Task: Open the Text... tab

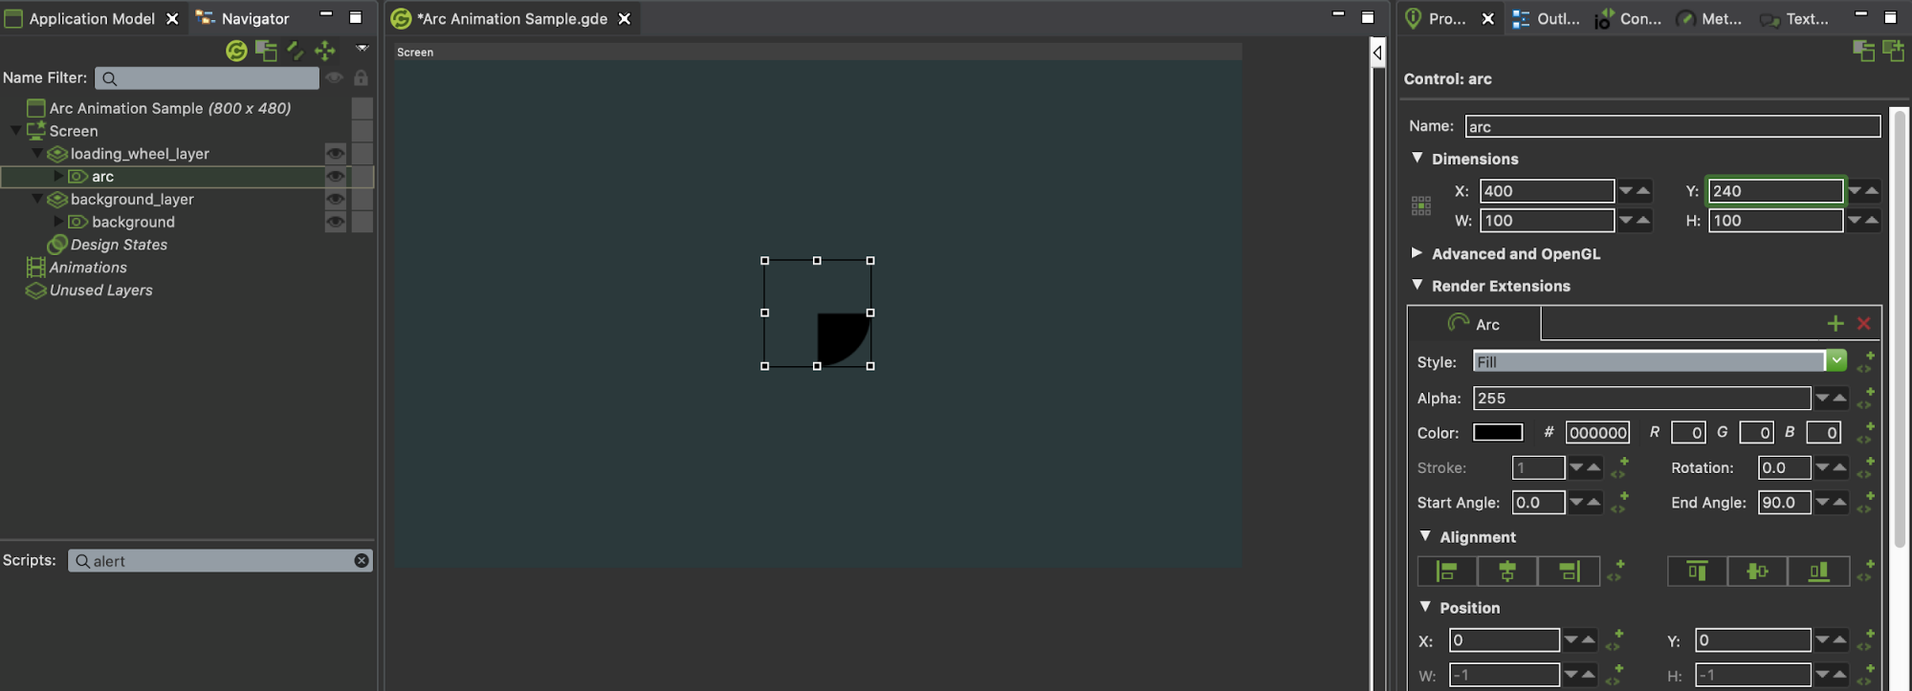Action: point(1794,18)
